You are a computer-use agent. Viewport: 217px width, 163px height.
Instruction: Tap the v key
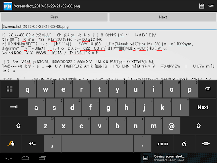point(99,126)
